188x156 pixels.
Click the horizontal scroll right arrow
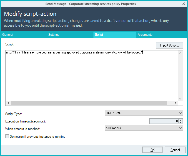[176, 103]
